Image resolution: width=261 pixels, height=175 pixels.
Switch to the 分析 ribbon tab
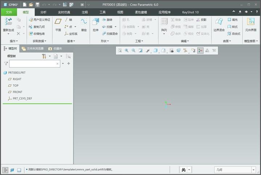point(43,12)
